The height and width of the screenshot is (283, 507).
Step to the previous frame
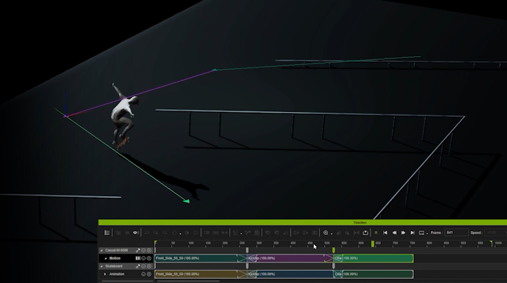pyautogui.click(x=395, y=232)
